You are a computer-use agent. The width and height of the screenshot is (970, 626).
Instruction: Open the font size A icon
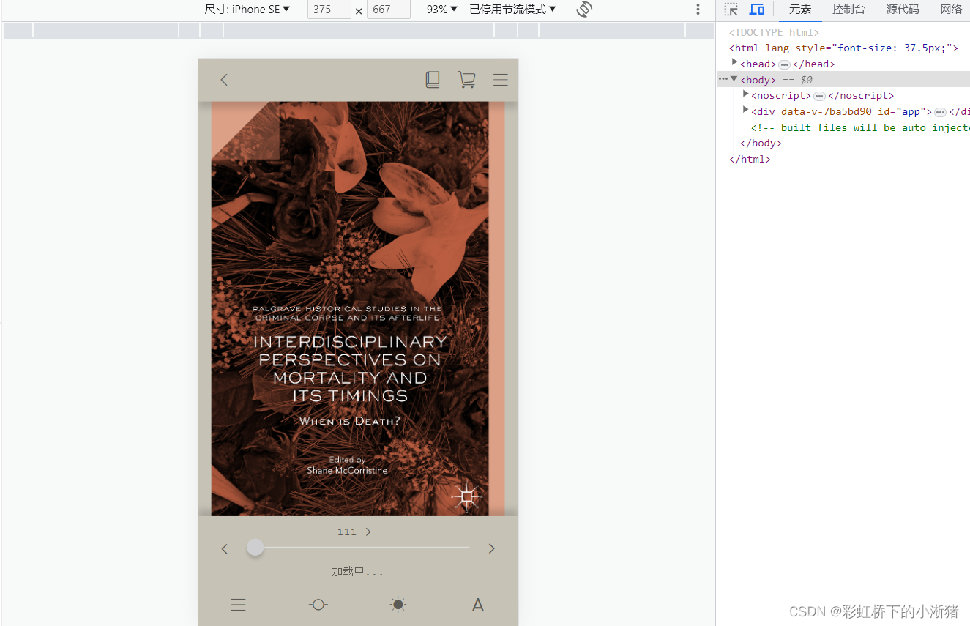tap(477, 605)
